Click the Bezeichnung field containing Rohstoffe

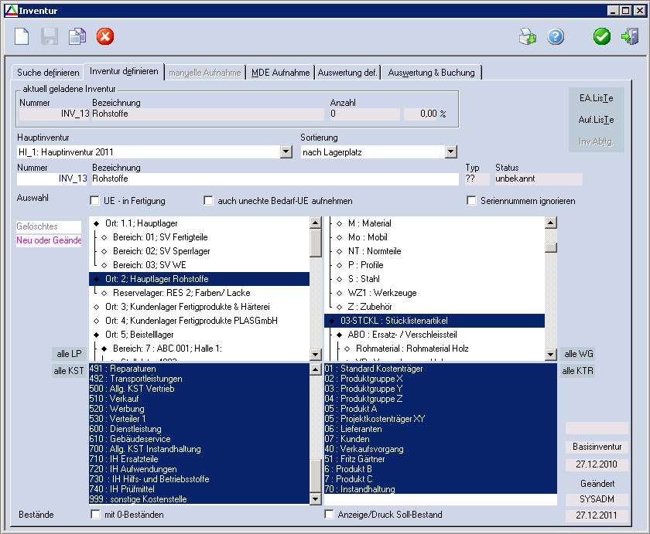tap(275, 179)
